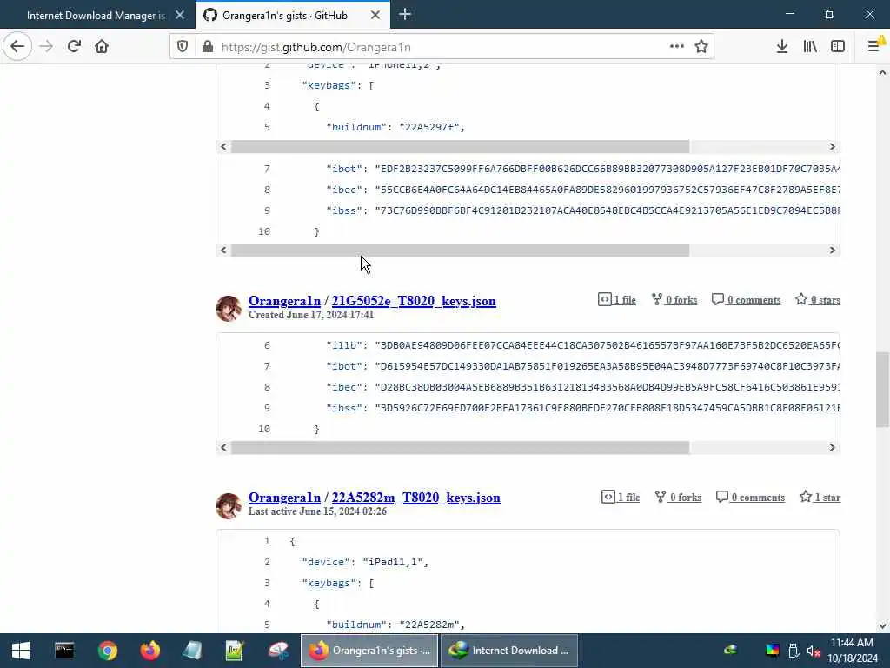Image resolution: width=890 pixels, height=668 pixels.
Task: Click right arrow of scrollbar under buildnum 22A5297f
Action: 832,146
